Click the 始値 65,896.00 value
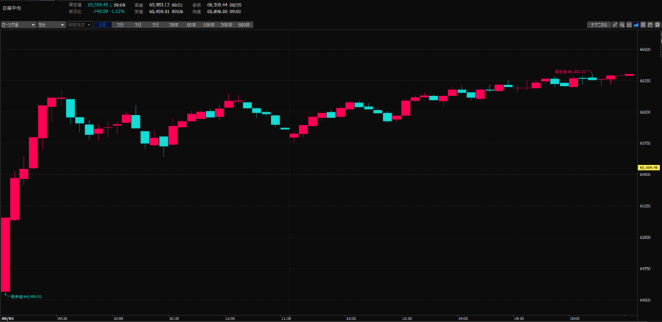Viewport: 662px width, 322px height. (x=217, y=12)
